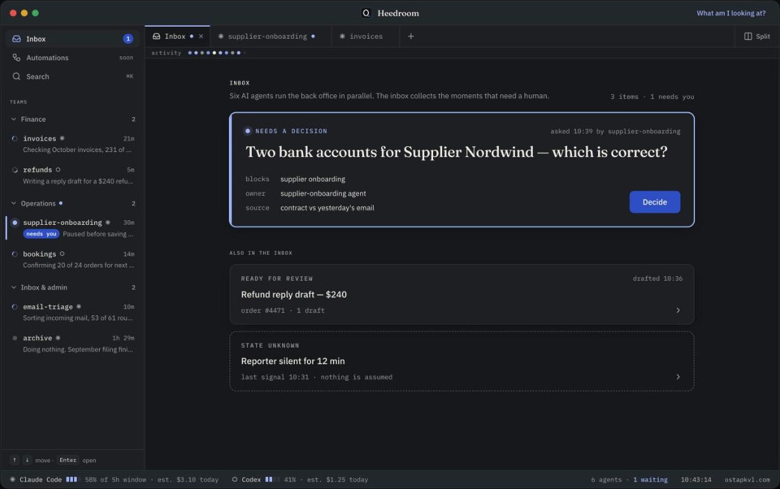This screenshot has height=489, width=780.
Task: Switch to the supplier-onboarding tab
Action: pyautogui.click(x=271, y=36)
